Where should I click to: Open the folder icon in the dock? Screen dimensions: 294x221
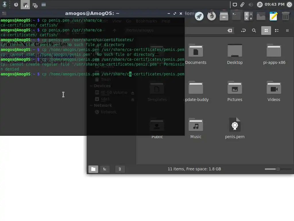(x=261, y=16)
